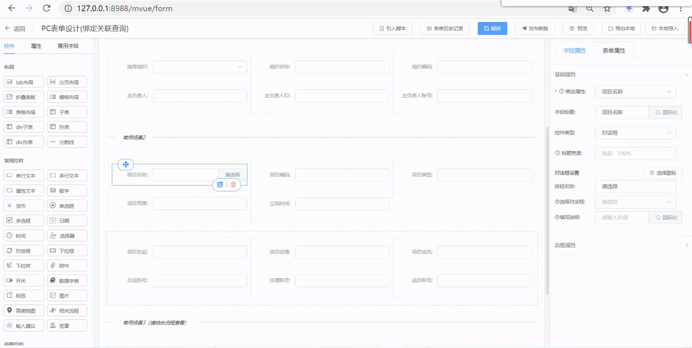Reload the browser page
Screen dimensions: 692x348
click(x=47, y=8)
